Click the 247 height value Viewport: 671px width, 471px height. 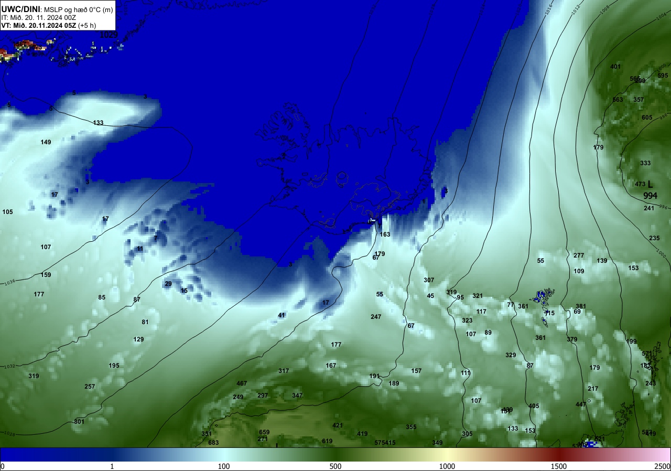click(x=376, y=317)
